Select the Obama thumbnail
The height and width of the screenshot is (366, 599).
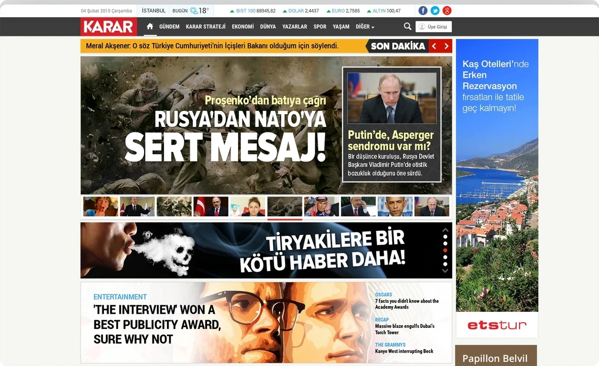pos(395,207)
